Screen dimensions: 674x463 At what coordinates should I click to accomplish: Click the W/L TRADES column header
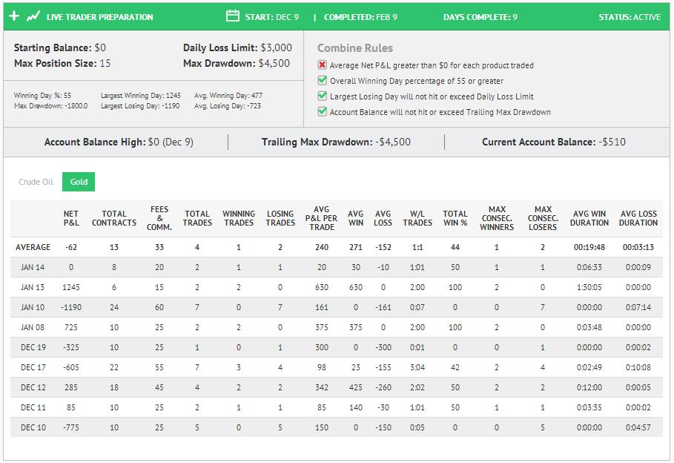point(417,218)
